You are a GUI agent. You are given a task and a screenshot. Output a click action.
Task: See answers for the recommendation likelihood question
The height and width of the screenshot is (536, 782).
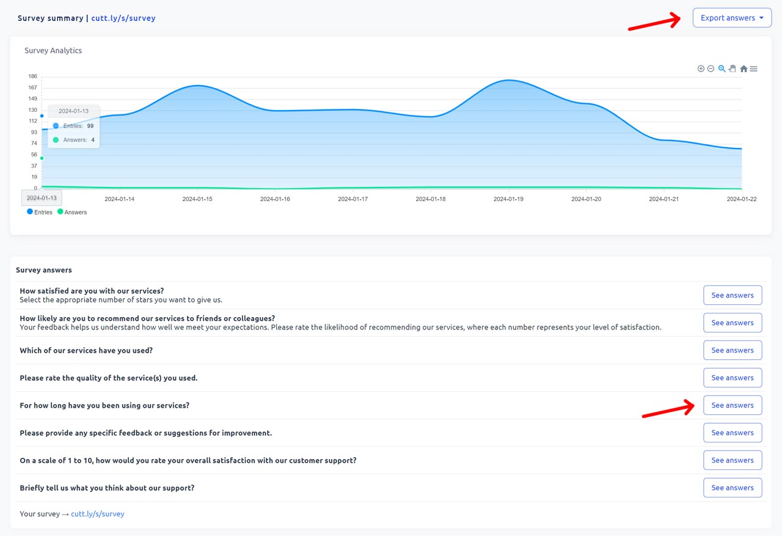732,322
